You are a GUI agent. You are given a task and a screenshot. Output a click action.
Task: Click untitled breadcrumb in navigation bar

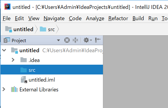19,29
